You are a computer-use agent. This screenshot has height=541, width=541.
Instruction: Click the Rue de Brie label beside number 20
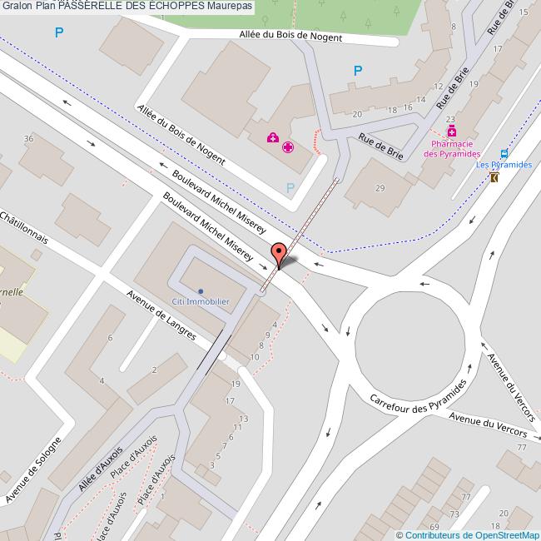click(380, 146)
